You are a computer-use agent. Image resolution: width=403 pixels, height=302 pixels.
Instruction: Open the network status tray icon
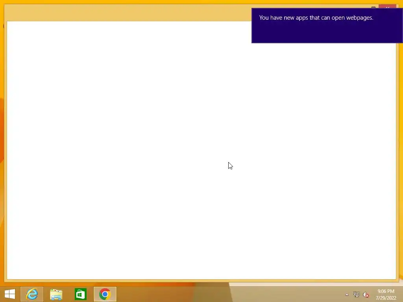click(356, 295)
